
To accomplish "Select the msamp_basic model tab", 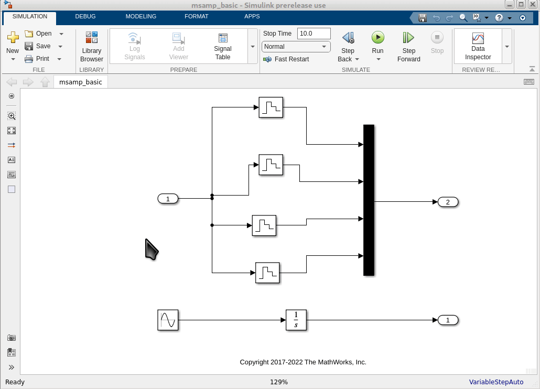I will [x=81, y=82].
